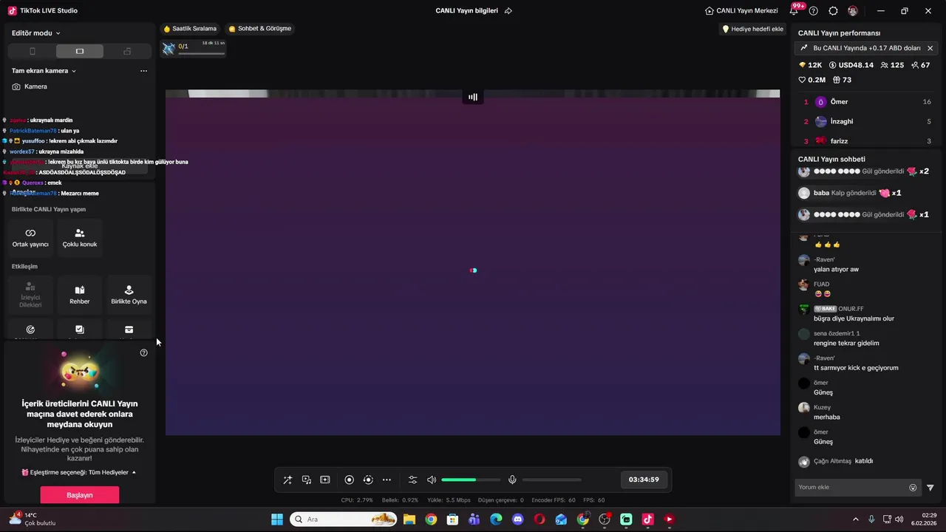Open the Sohbet & Görüşme tab
Image resolution: width=946 pixels, height=532 pixels.
pyautogui.click(x=259, y=29)
